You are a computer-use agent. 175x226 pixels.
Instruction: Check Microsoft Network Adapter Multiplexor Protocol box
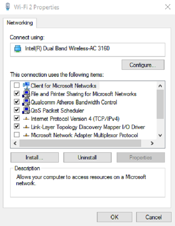pyautogui.click(x=17, y=135)
